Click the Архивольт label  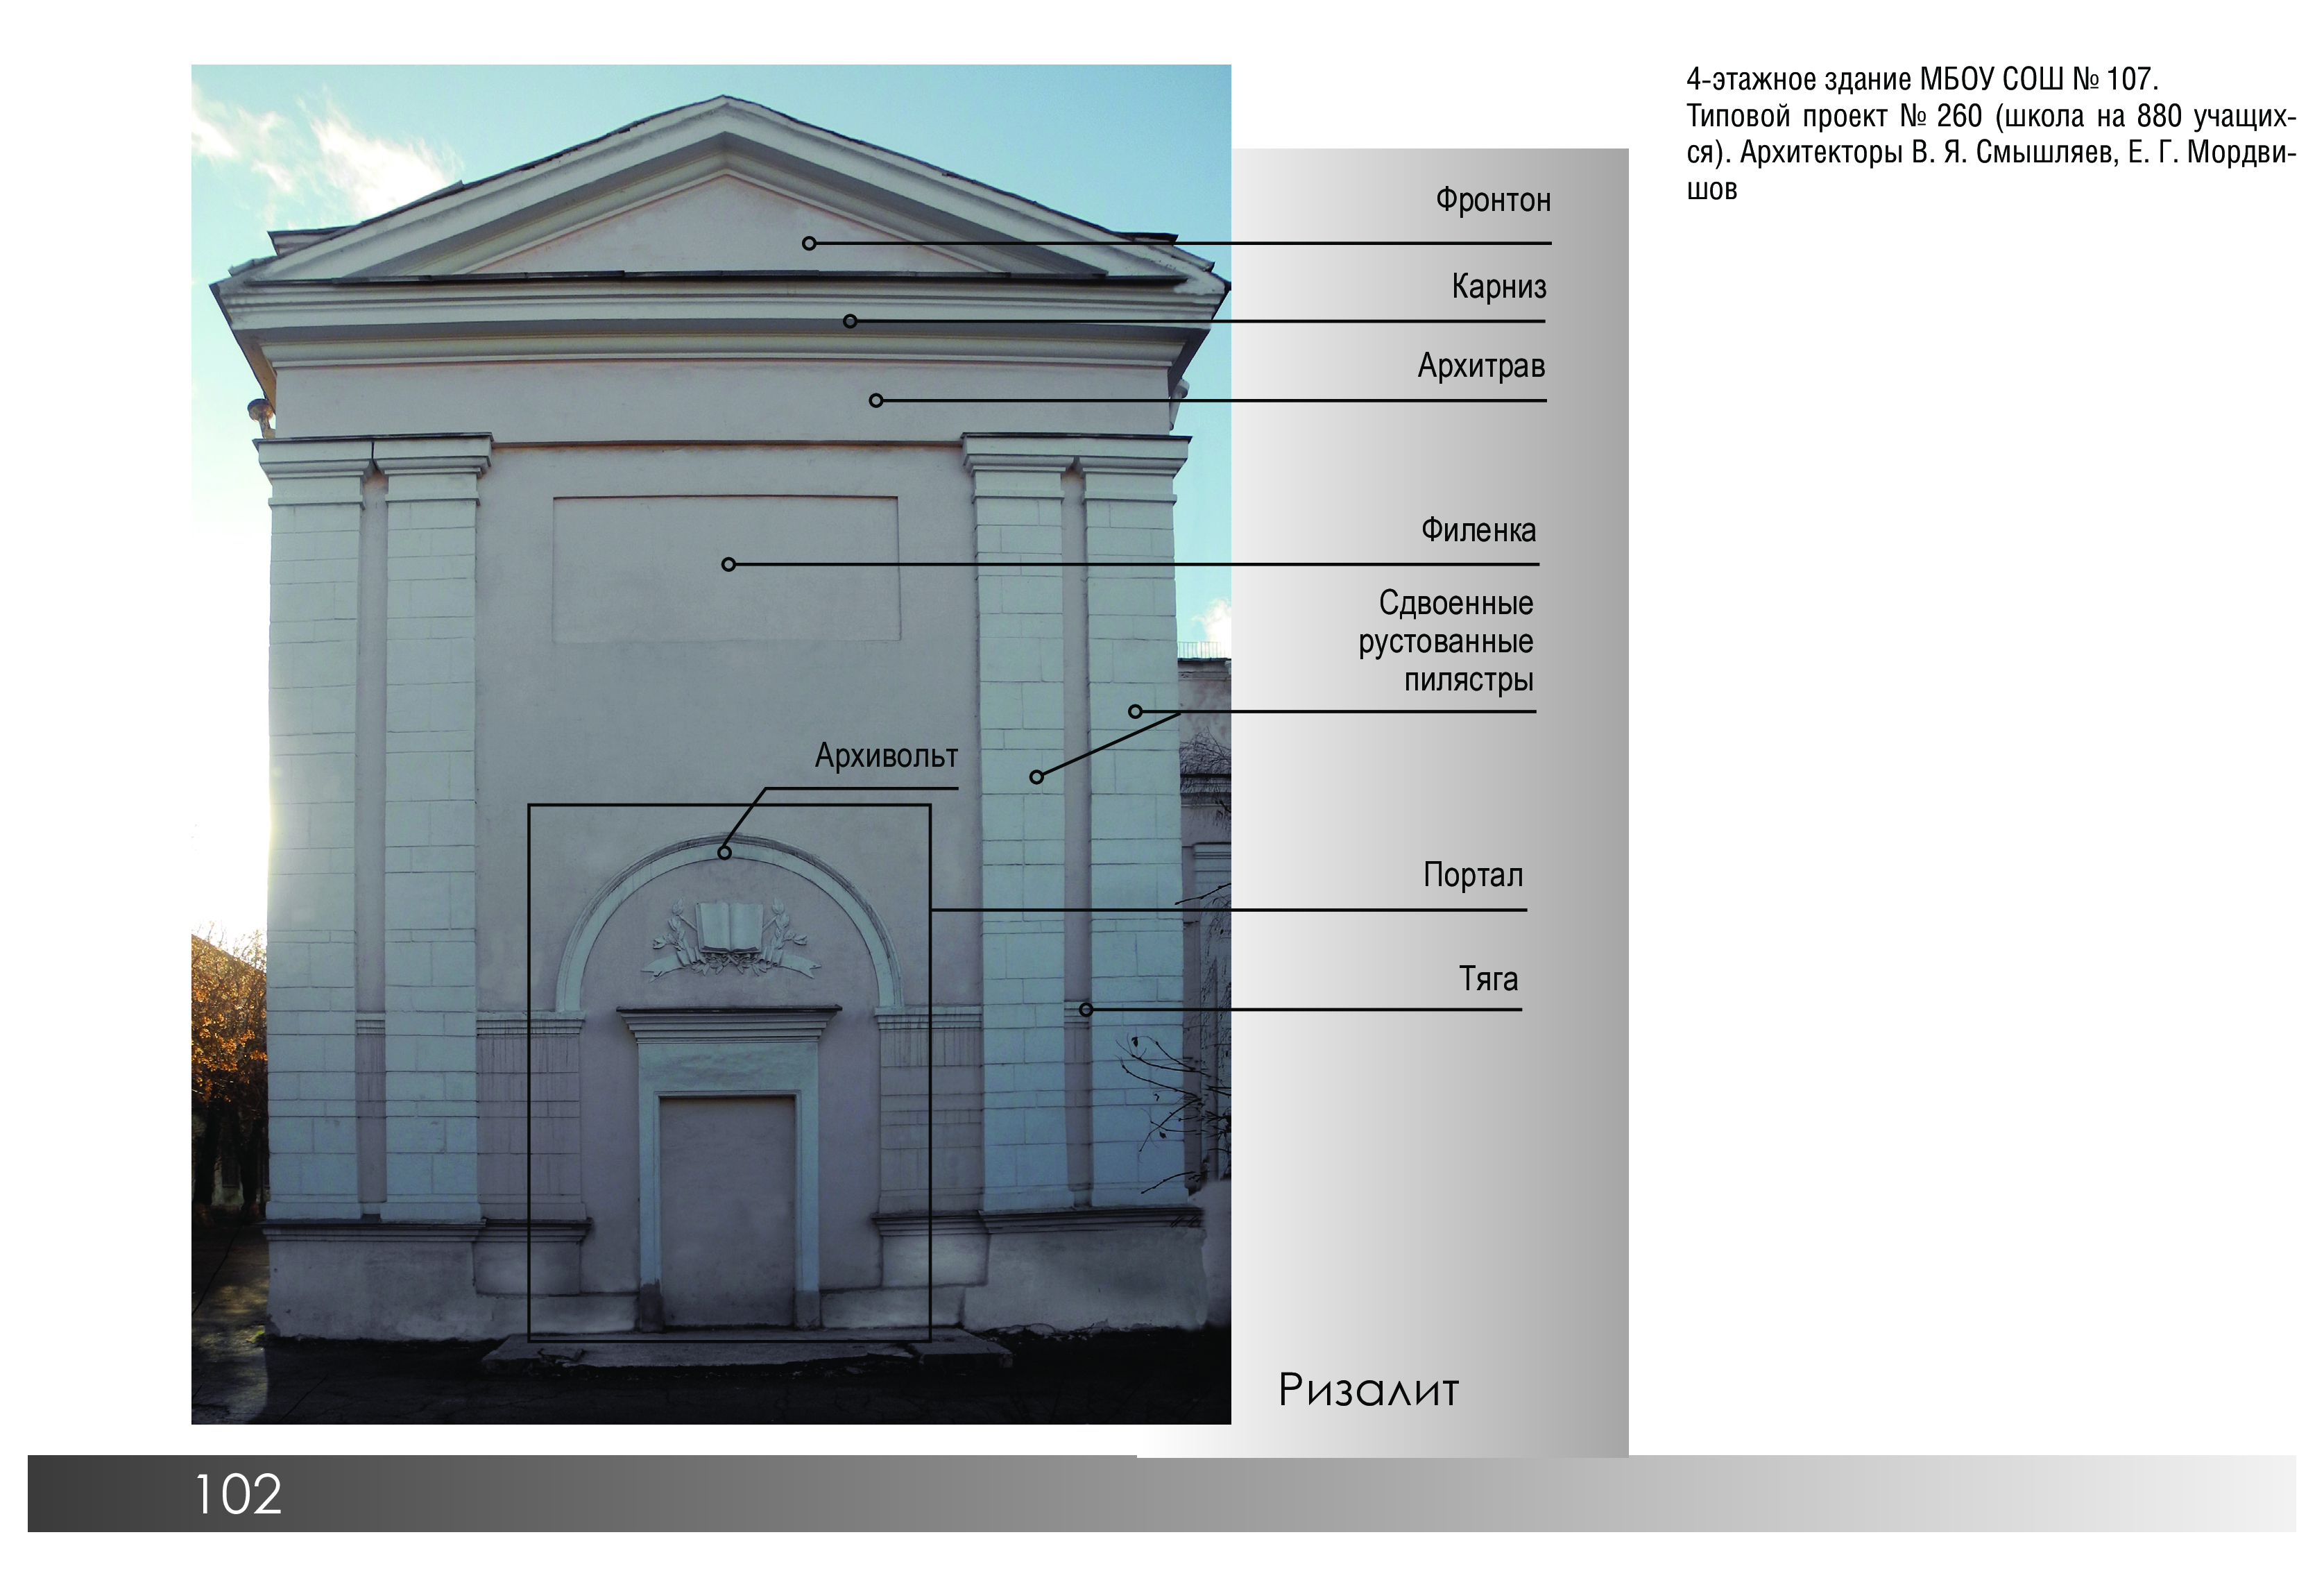[886, 756]
